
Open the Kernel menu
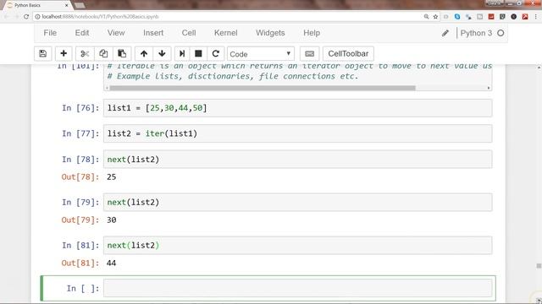pyautogui.click(x=226, y=33)
